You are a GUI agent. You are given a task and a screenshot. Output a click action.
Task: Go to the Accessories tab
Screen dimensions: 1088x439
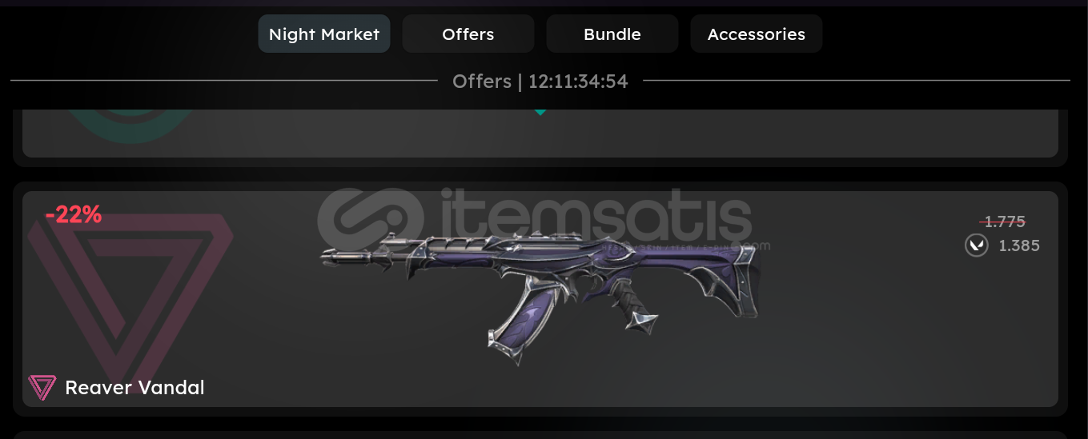point(757,34)
